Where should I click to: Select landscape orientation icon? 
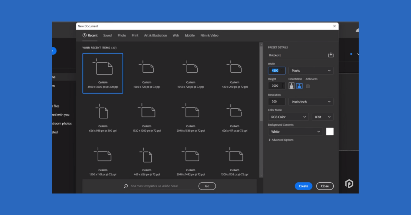299,86
